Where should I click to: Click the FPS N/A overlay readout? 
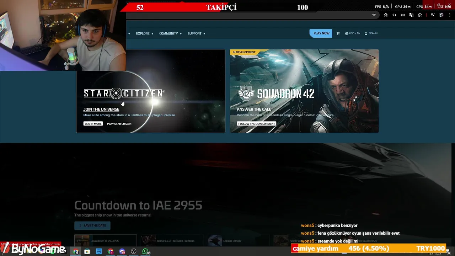coord(382,7)
